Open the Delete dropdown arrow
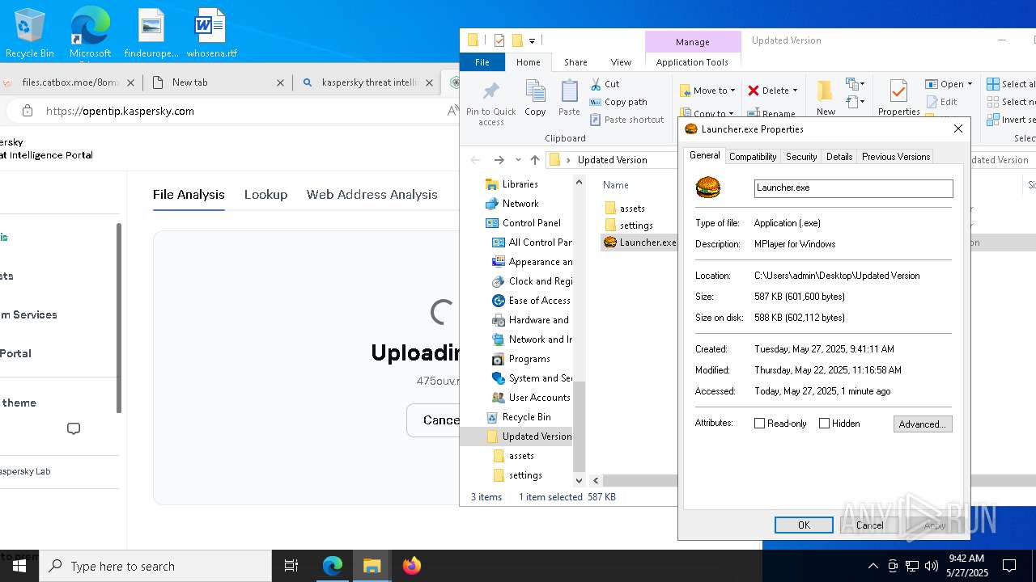Viewport: 1036px width, 582px height. click(x=795, y=91)
